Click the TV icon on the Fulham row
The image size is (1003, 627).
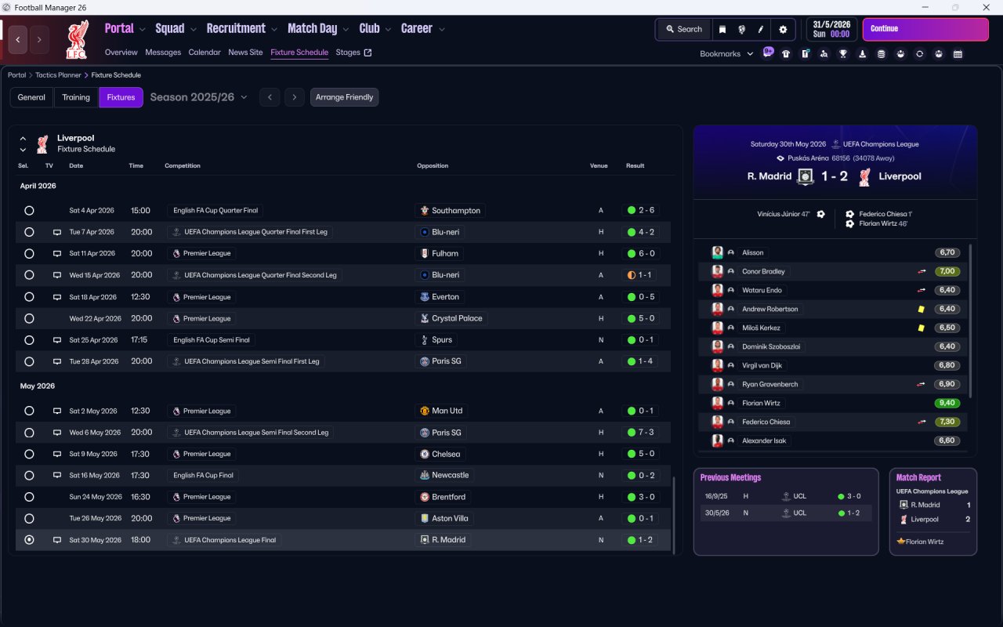[56, 254]
